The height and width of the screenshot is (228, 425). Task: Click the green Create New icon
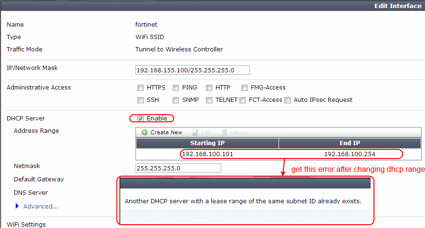(145, 132)
